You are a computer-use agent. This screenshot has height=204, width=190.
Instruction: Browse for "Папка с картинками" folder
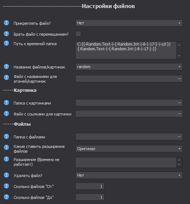pyautogui.click(x=179, y=103)
